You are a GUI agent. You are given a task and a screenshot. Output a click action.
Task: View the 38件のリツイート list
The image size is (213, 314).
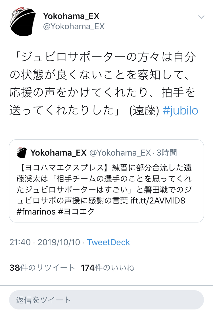(x=42, y=268)
